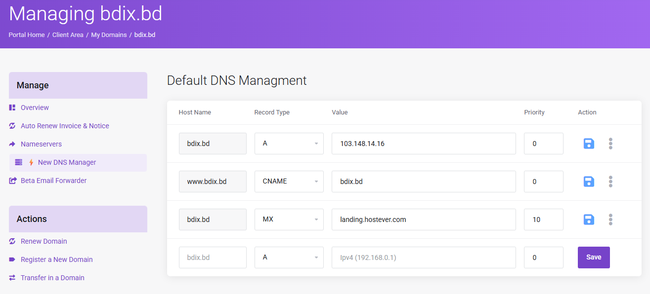Expand record type dropdown showing CNAME

pyautogui.click(x=289, y=182)
